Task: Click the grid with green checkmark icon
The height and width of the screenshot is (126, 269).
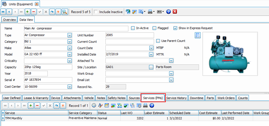Action: coord(126,105)
